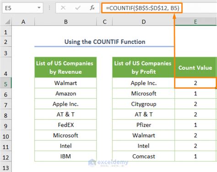Select column B header
This screenshot has height=172, width=217.
(66, 22)
